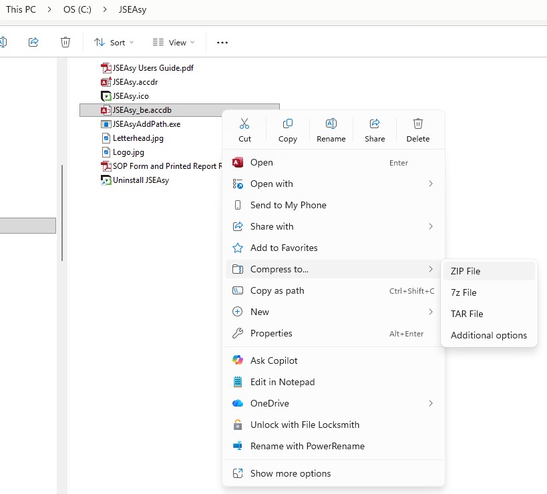Click the OneDrive cloud icon

[238, 403]
